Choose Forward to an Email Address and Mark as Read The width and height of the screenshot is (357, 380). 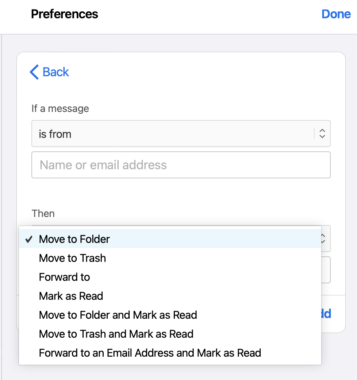150,353
